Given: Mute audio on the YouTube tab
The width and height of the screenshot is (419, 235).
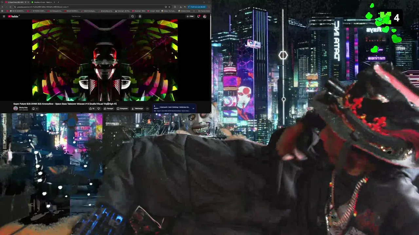Looking at the screenshot, I should pyautogui.click(x=26, y=2).
